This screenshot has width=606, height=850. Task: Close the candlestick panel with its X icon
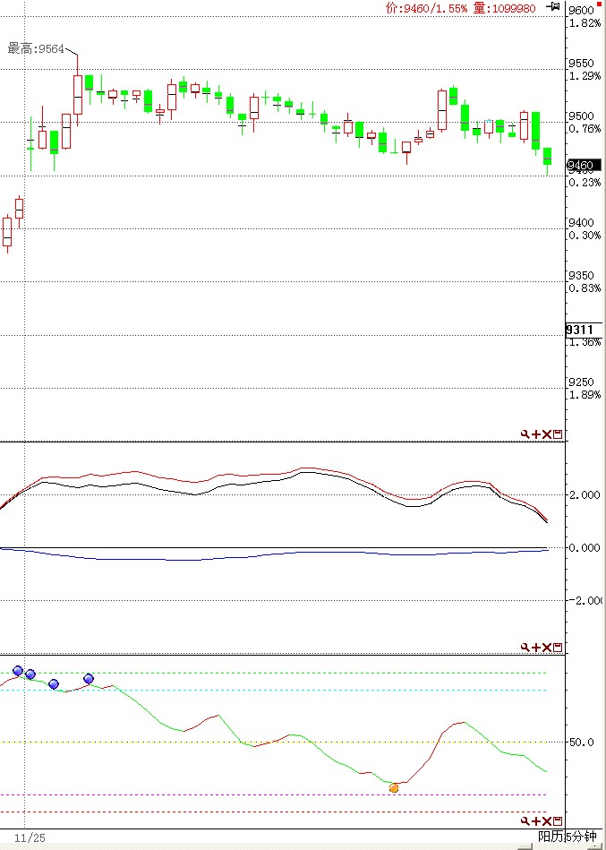click(547, 434)
